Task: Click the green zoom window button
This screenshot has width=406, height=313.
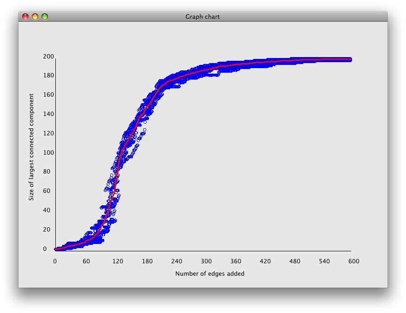Action: 45,17
